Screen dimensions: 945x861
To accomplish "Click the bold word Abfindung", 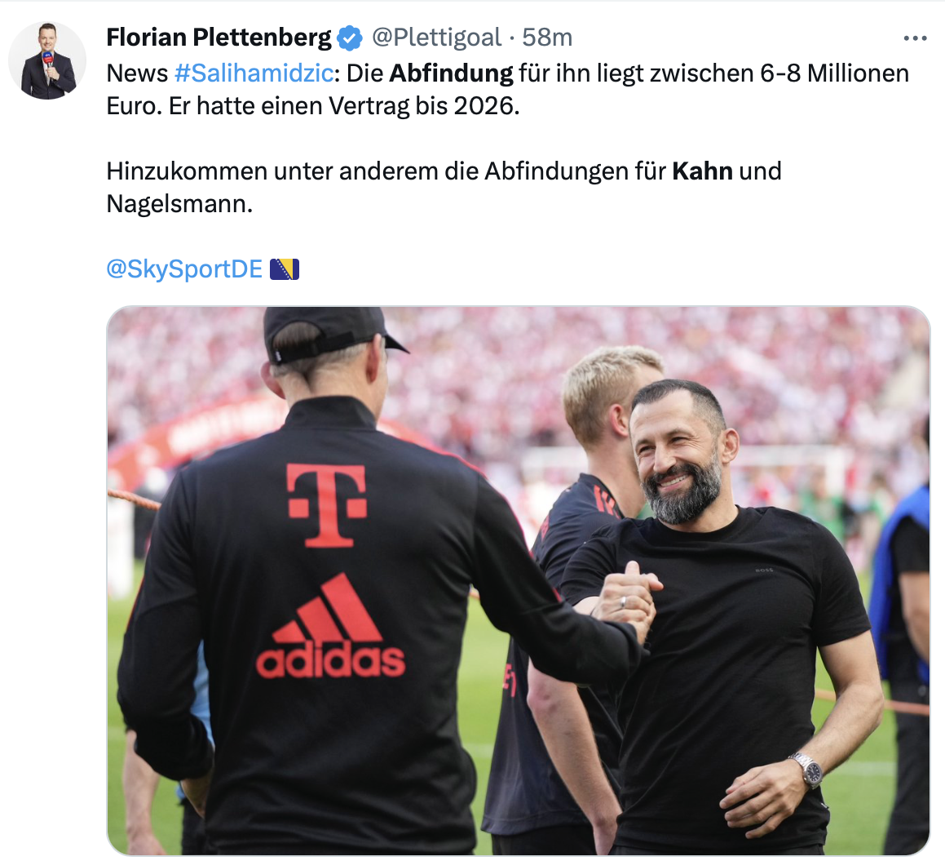I will pyautogui.click(x=452, y=73).
